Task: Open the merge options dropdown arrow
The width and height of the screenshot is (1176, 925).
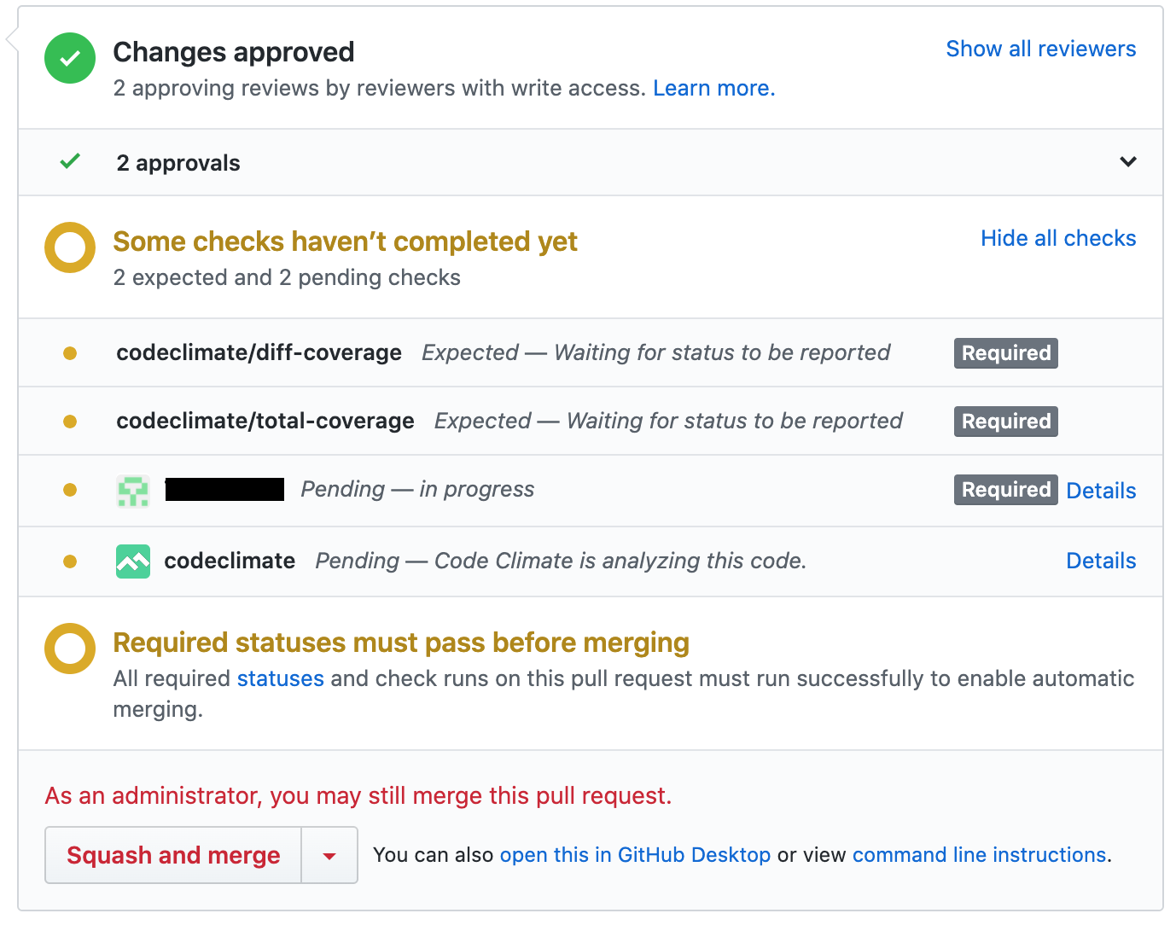Action: coord(329,854)
